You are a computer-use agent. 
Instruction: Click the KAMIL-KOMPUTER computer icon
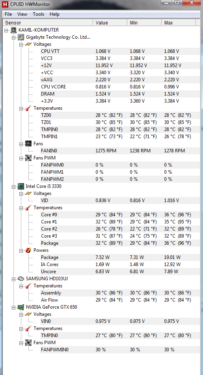14,30
